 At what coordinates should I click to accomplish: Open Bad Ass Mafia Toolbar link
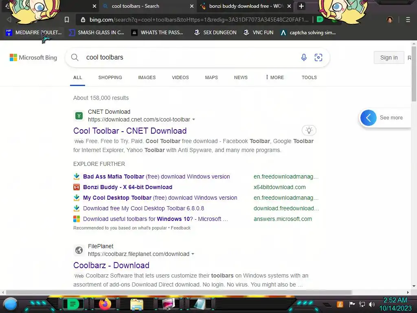coord(156,176)
